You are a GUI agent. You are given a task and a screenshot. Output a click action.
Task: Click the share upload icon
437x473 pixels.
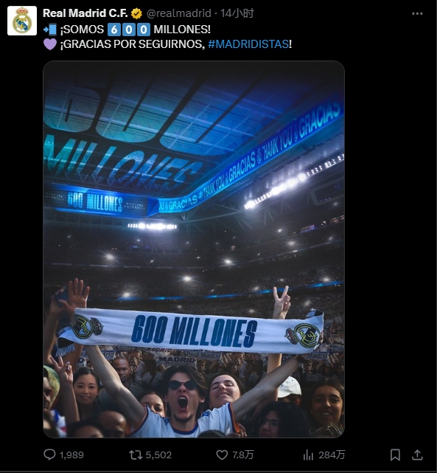(417, 455)
